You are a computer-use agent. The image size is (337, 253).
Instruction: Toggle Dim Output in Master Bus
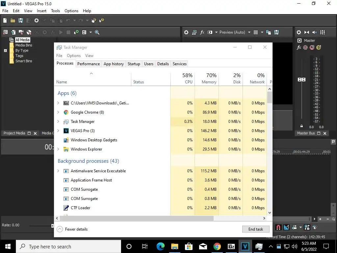coord(314,32)
